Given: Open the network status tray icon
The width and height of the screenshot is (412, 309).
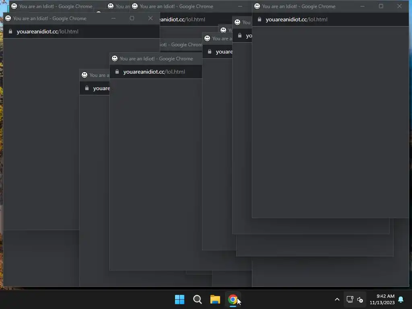Looking at the screenshot, I should point(350,299).
